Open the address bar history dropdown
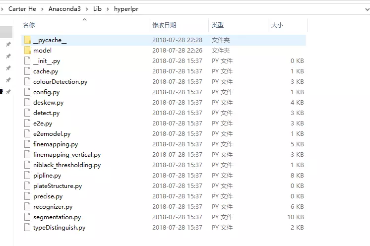Viewport: 370px width, 246px height. (367, 9)
